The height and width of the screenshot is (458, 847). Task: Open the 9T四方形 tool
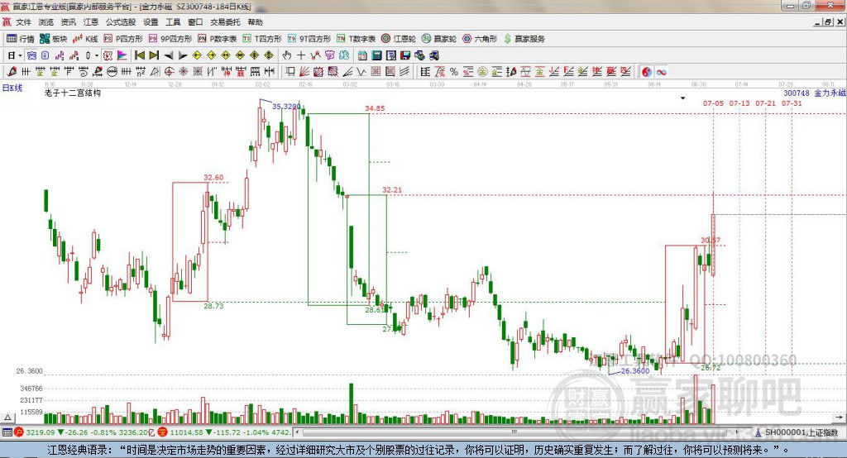(309, 39)
